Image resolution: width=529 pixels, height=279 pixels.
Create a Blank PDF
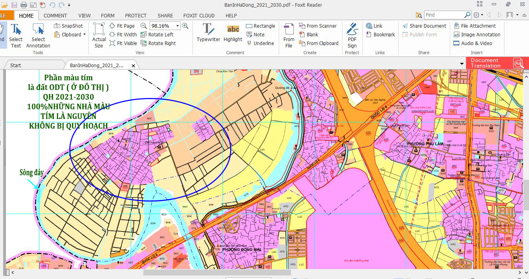pos(309,34)
